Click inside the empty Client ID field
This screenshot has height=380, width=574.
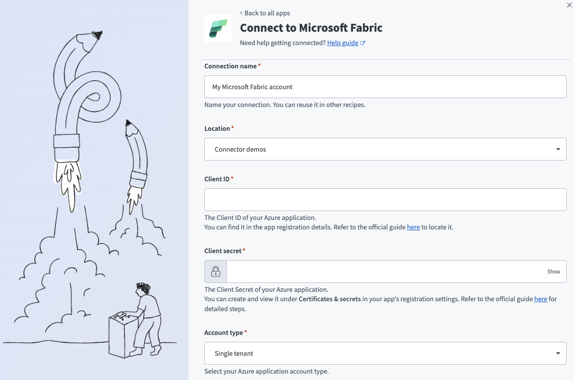tap(385, 199)
